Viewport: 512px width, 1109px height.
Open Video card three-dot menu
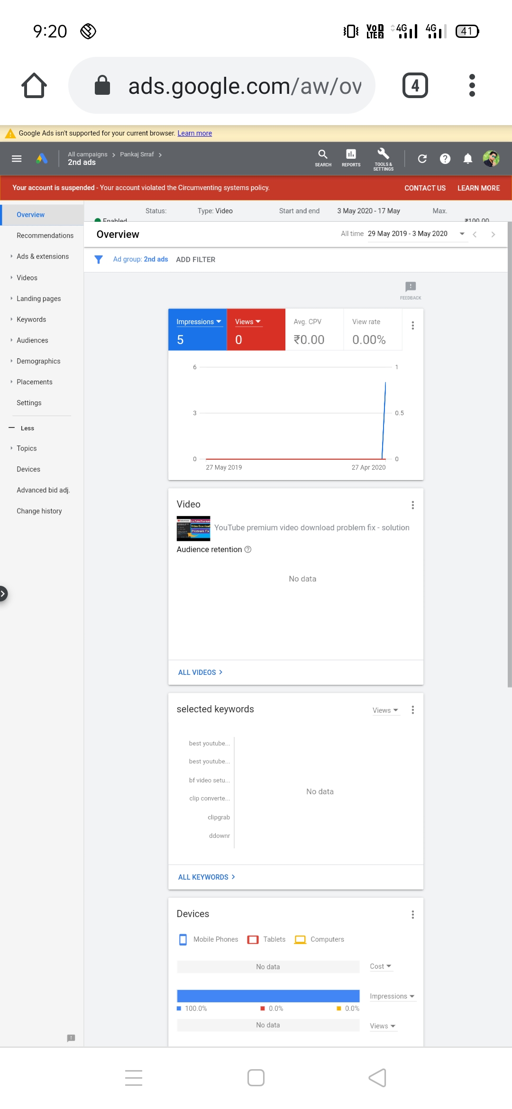(413, 505)
